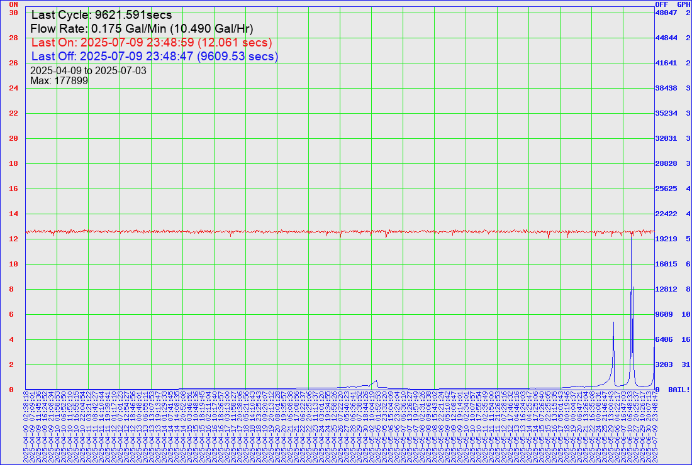Click the '41641' OFF-axis value

coord(666,63)
